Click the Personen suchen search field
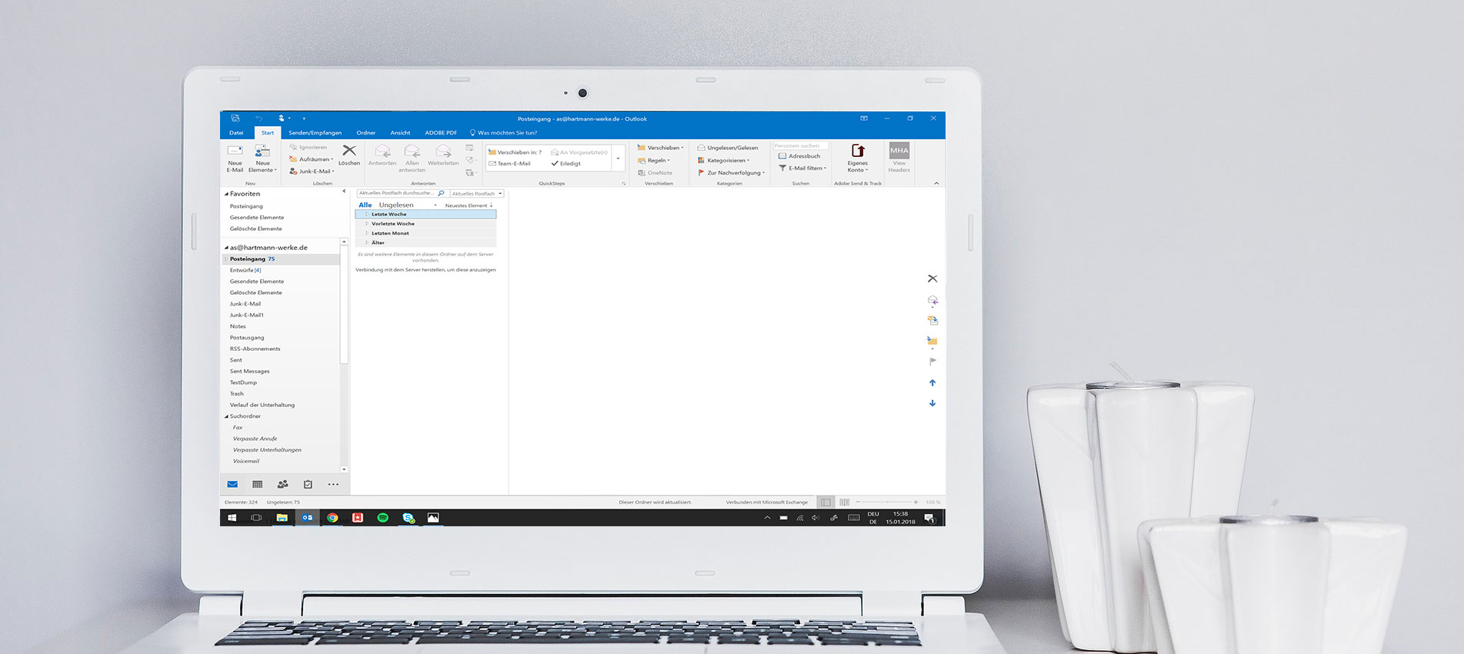 [x=800, y=145]
